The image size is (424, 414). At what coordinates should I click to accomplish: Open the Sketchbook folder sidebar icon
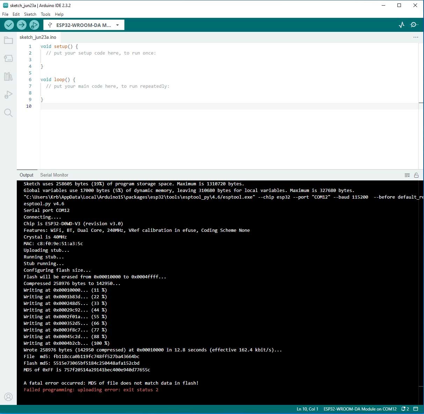(x=8, y=41)
